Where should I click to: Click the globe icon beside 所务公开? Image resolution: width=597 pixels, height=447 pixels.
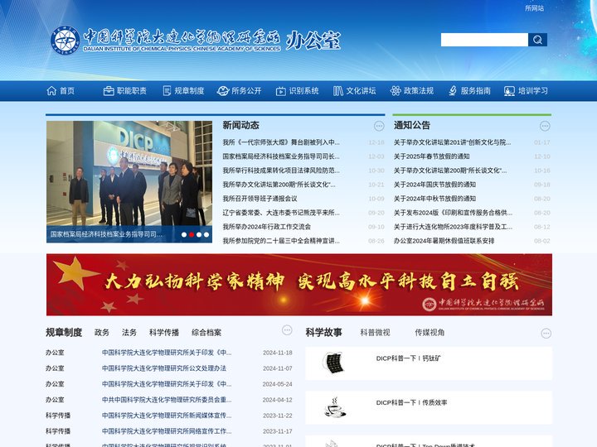coord(223,91)
